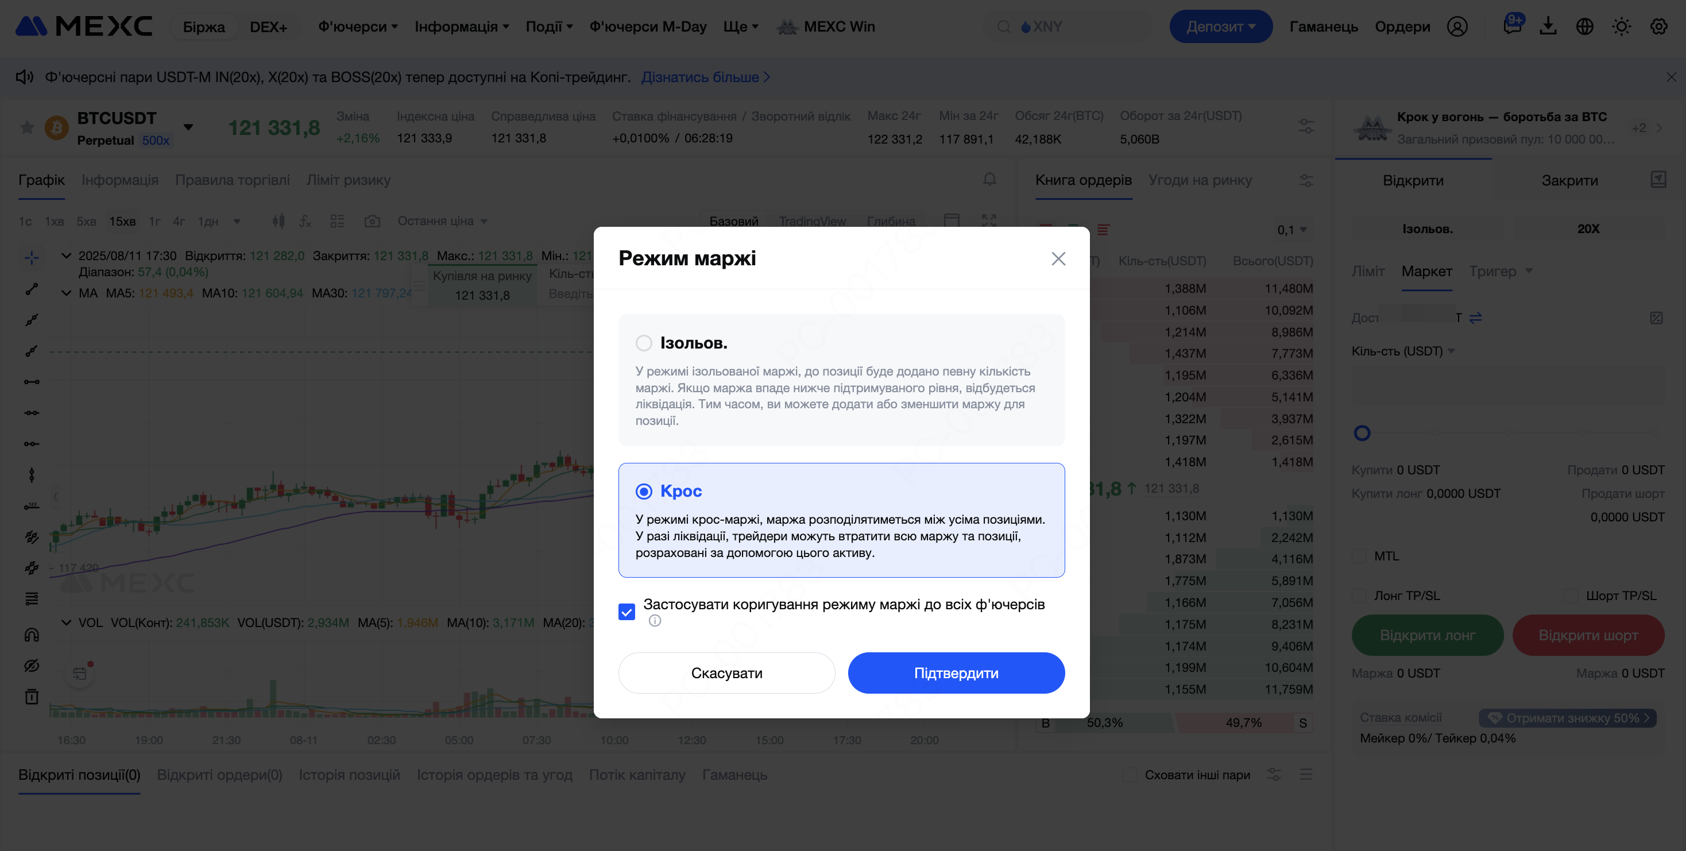Click the download app icon
1686x851 pixels.
coord(1548,27)
